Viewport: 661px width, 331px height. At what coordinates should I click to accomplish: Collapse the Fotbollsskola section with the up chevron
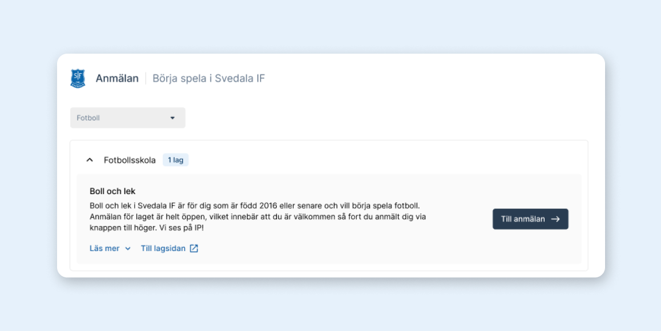pos(89,160)
